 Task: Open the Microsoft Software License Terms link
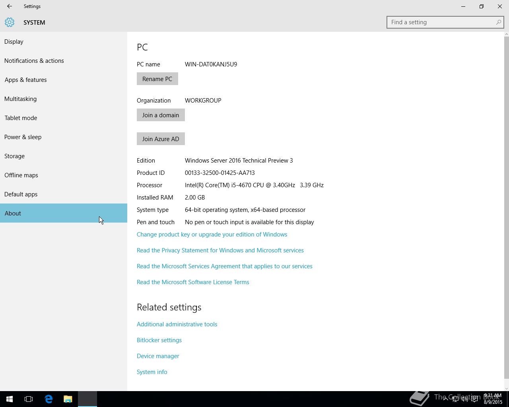[193, 282]
